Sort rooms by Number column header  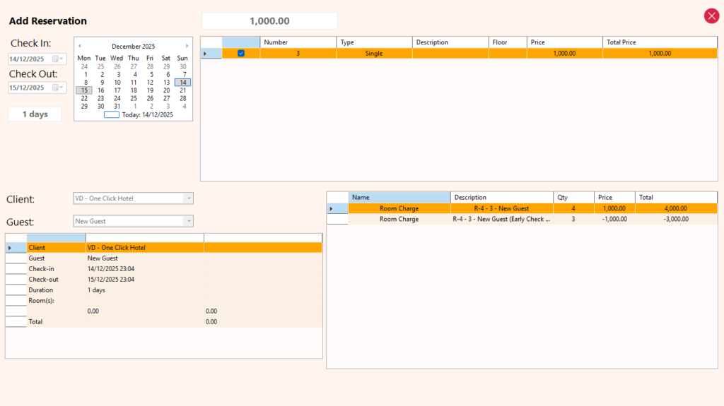pyautogui.click(x=298, y=42)
